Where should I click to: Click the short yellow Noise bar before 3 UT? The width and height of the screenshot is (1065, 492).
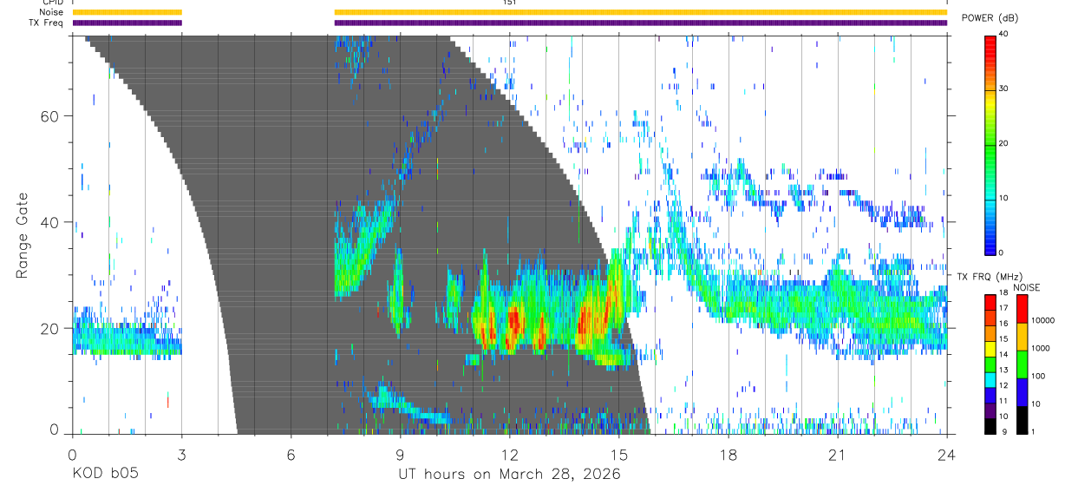coord(127,12)
